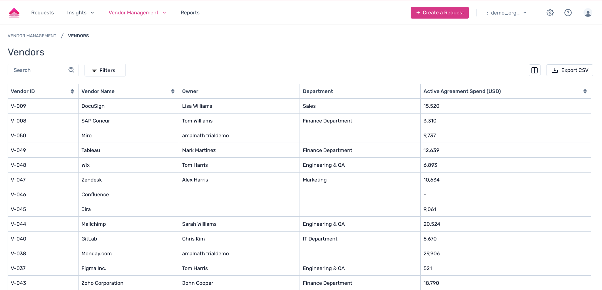602x290 pixels.
Task: Open the Reports menu item
Action: point(190,13)
